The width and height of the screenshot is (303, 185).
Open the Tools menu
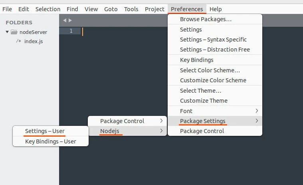tap(131, 9)
